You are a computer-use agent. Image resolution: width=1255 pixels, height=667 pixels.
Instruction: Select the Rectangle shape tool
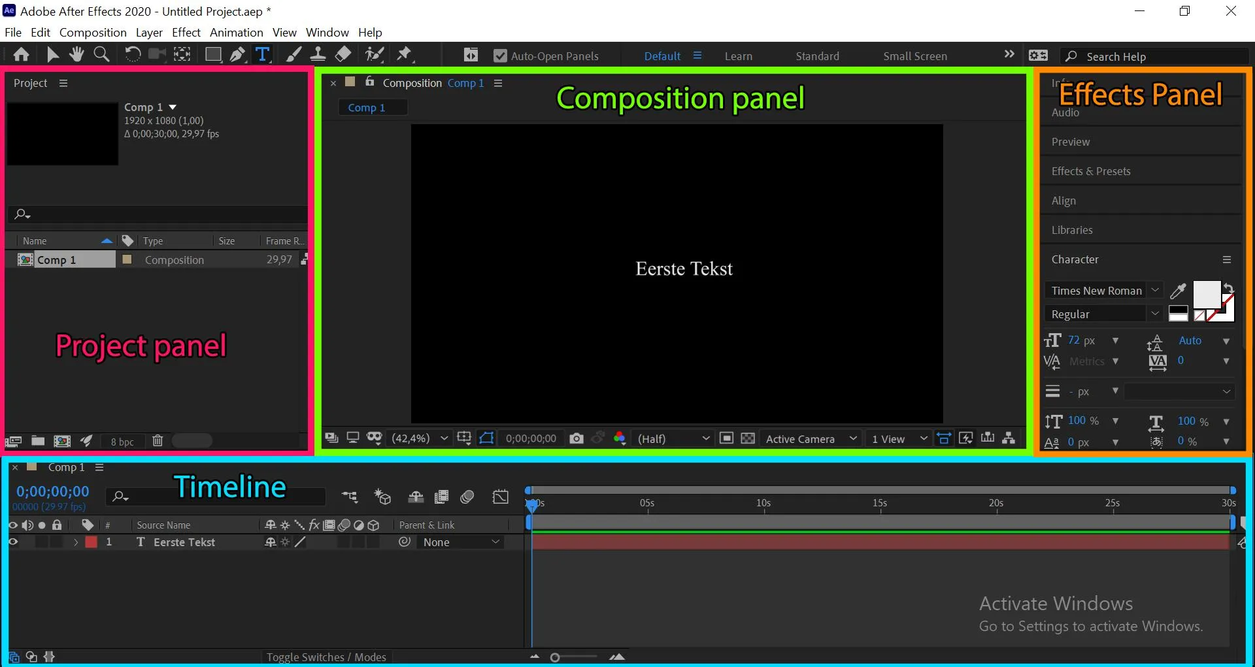[x=212, y=55]
